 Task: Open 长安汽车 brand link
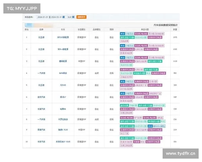41,142
